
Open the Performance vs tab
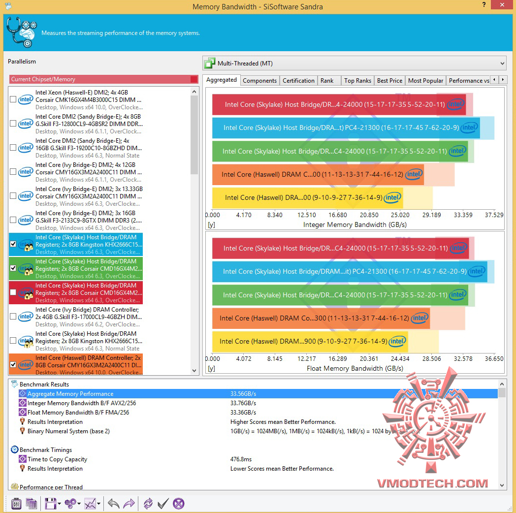[x=468, y=81]
